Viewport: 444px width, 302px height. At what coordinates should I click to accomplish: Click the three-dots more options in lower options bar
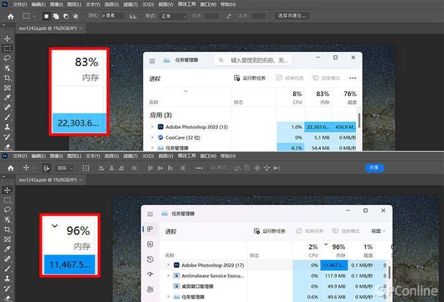click(199, 168)
